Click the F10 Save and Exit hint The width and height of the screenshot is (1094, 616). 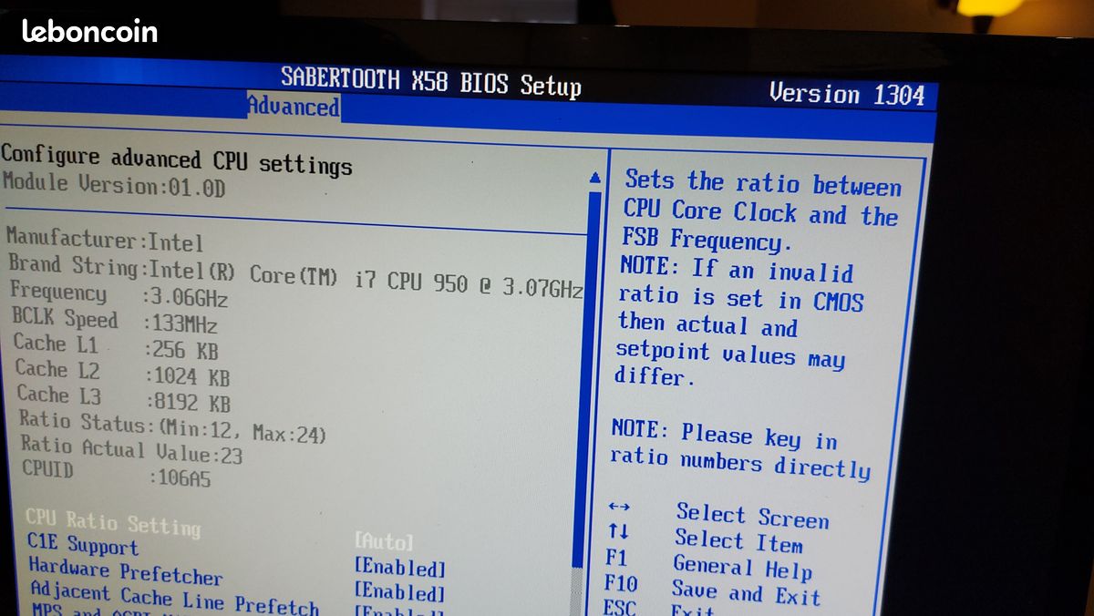click(x=711, y=589)
